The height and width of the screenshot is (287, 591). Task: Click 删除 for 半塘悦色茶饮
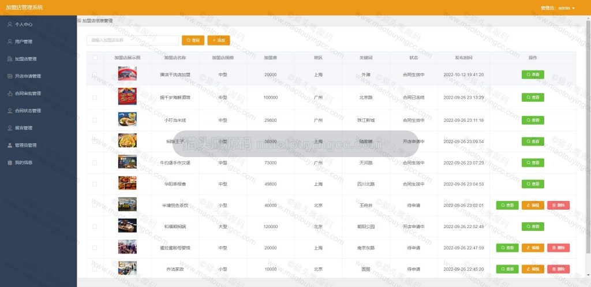tap(558, 206)
